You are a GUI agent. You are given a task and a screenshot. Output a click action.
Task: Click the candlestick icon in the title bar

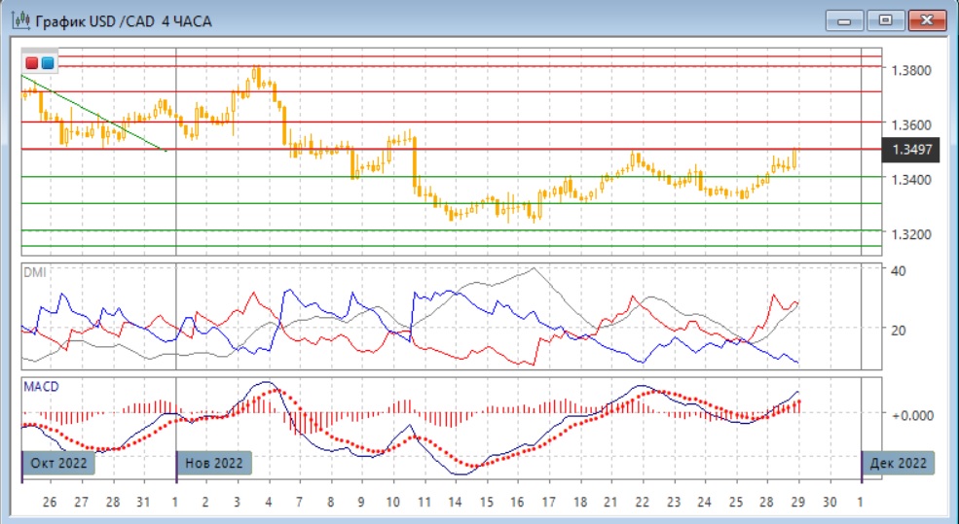[x=18, y=20]
